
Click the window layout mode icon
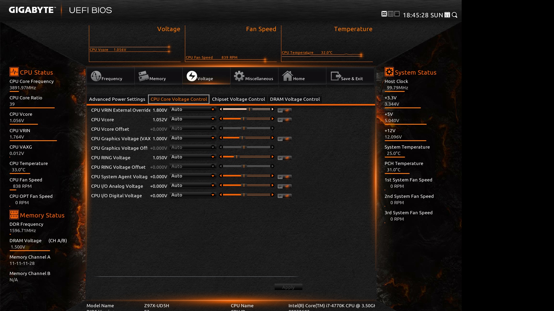tap(397, 14)
